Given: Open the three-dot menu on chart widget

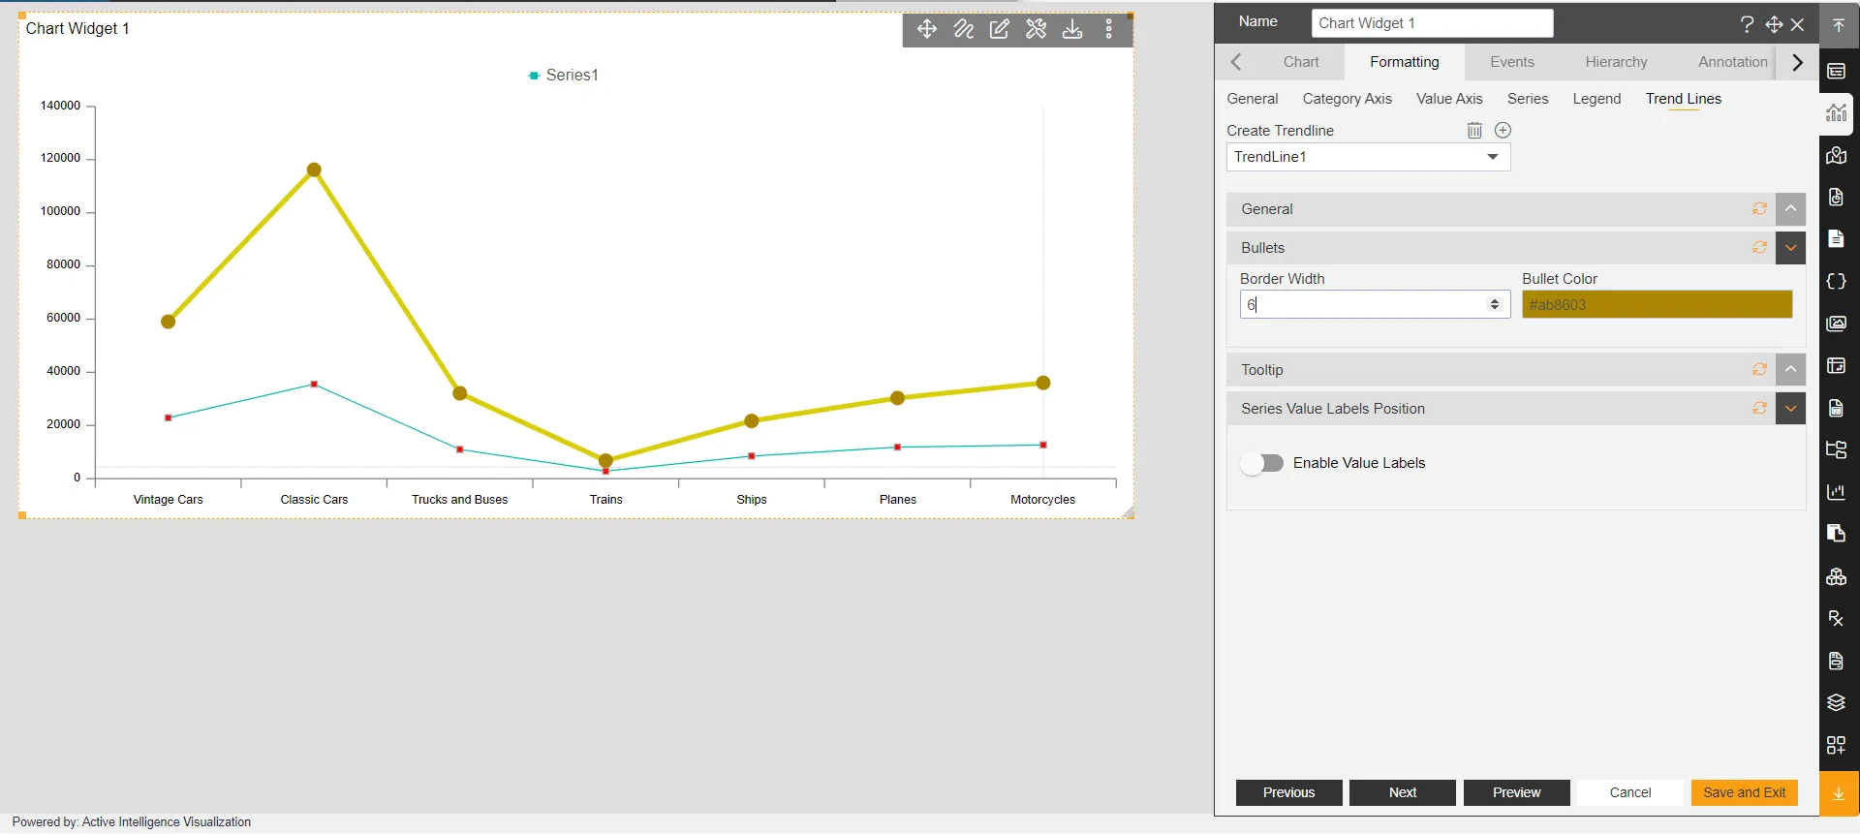Looking at the screenshot, I should coord(1109,29).
